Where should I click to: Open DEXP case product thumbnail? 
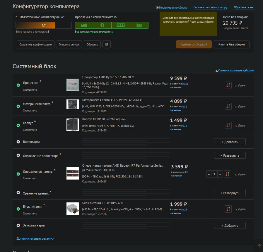point(73,125)
